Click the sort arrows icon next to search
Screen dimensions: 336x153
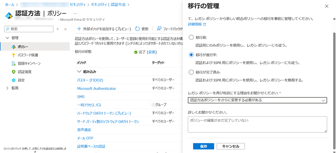pyautogui.click(x=57, y=29)
